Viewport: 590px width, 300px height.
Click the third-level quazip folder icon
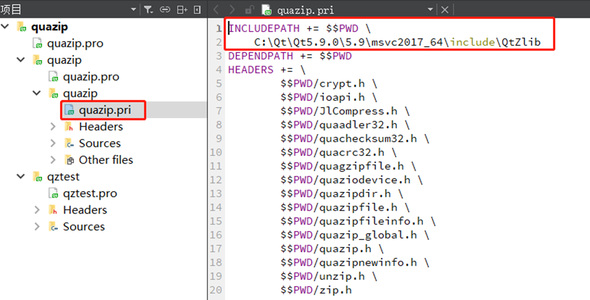point(53,93)
